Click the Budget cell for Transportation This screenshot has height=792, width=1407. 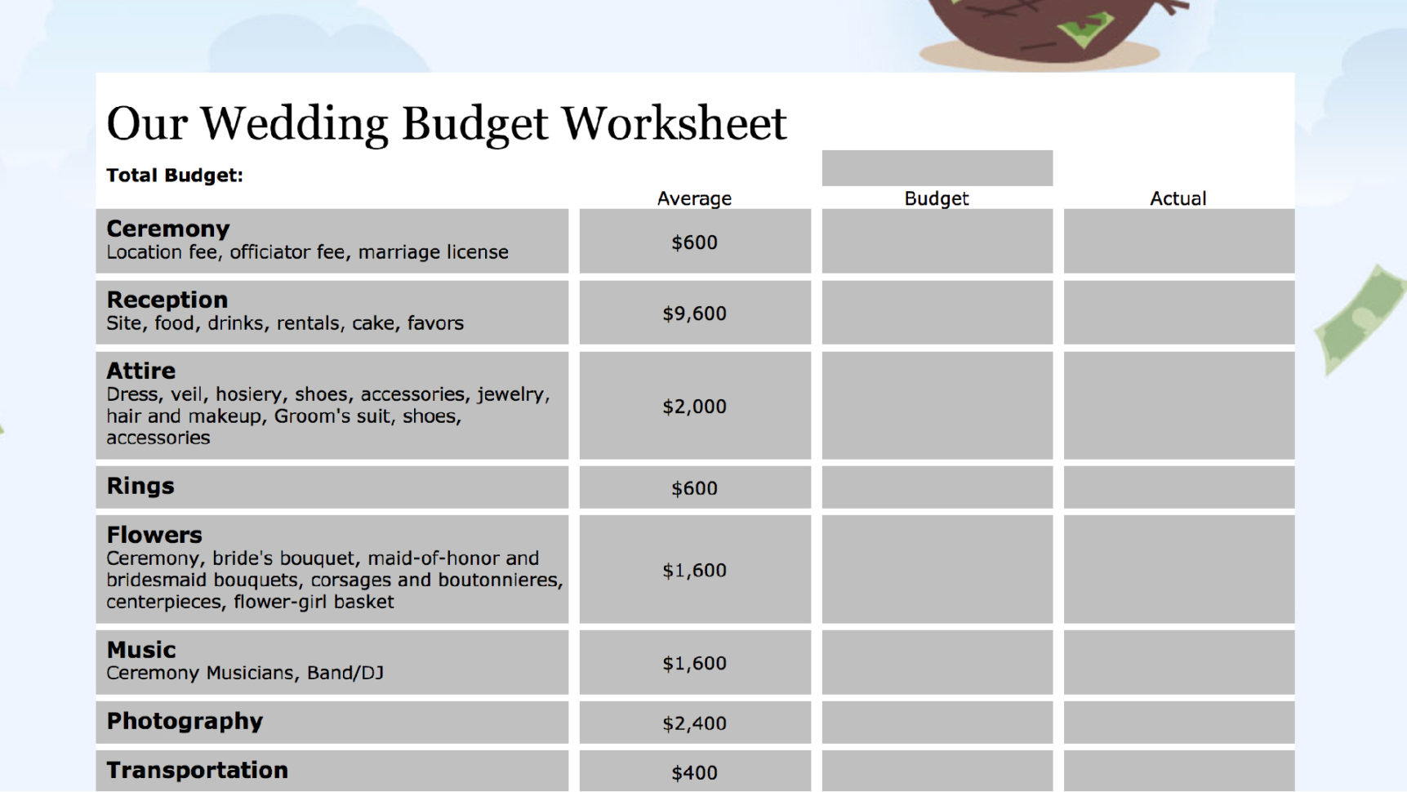(x=937, y=770)
